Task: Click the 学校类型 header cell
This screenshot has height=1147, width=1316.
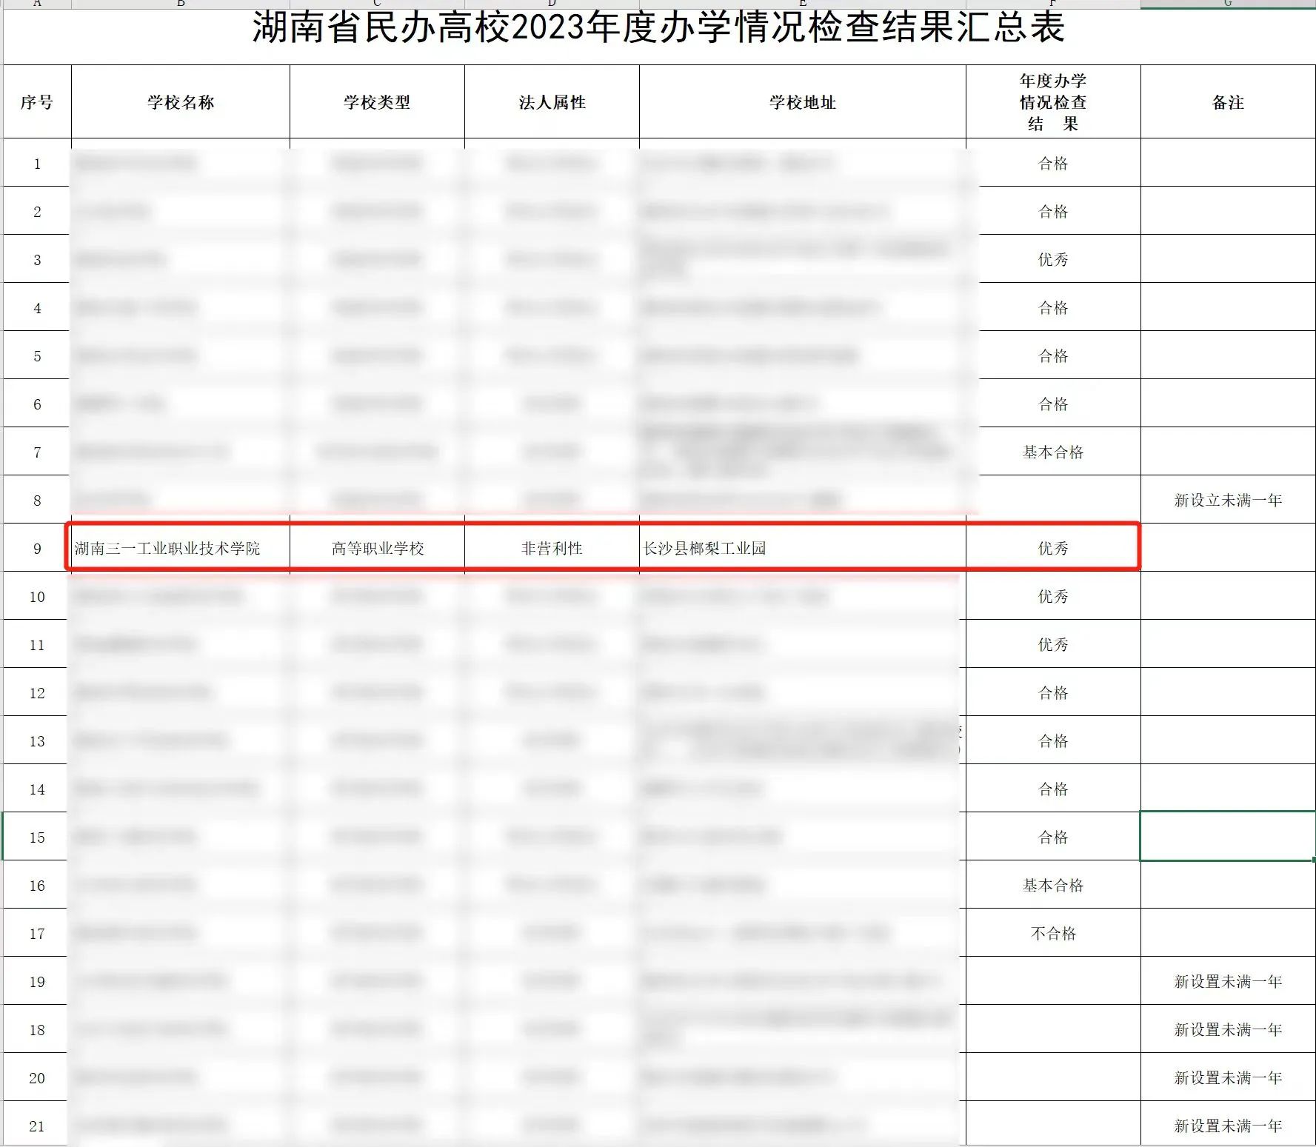Action: point(377,102)
